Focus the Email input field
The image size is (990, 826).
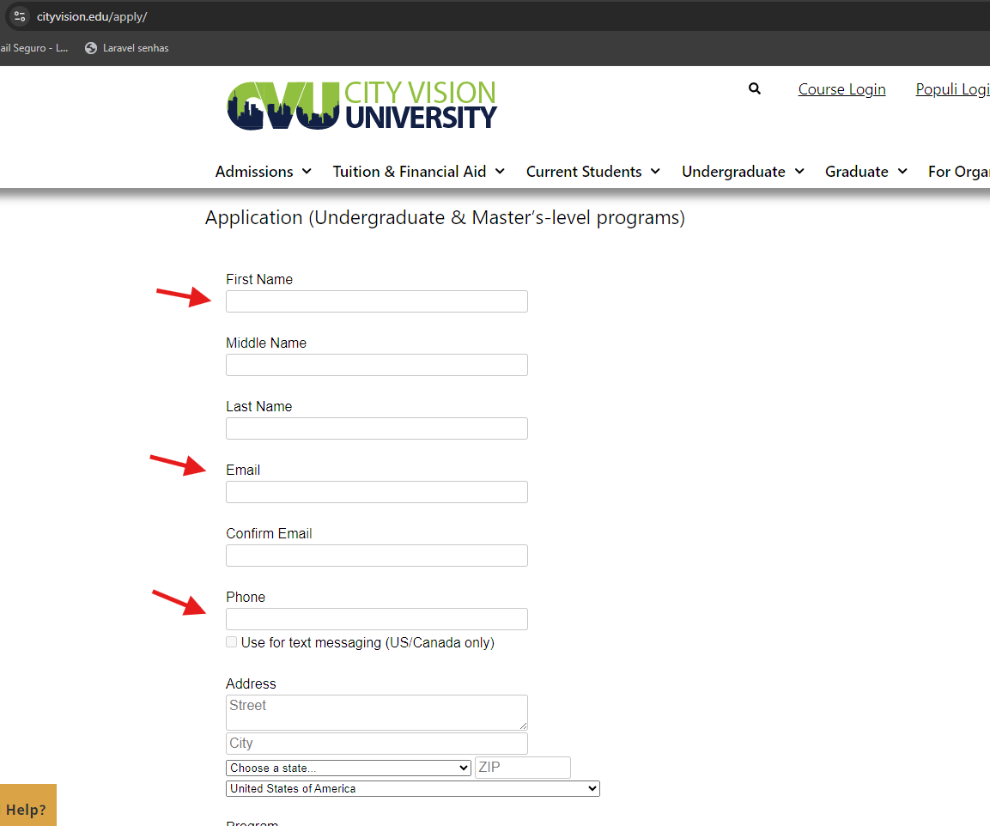pos(377,492)
